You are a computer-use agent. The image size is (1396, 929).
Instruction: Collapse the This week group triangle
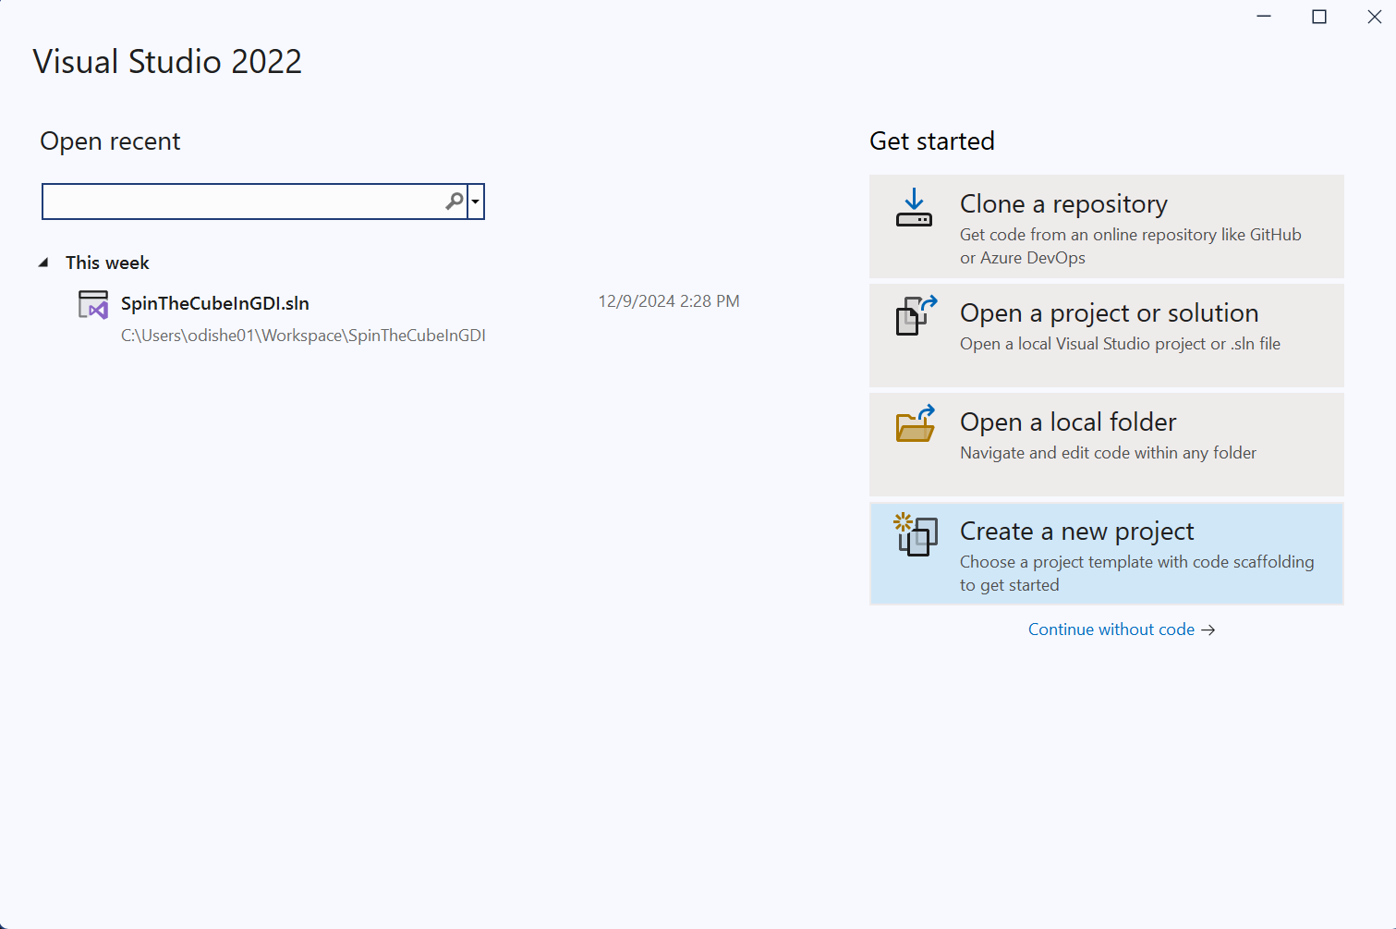[x=43, y=263]
